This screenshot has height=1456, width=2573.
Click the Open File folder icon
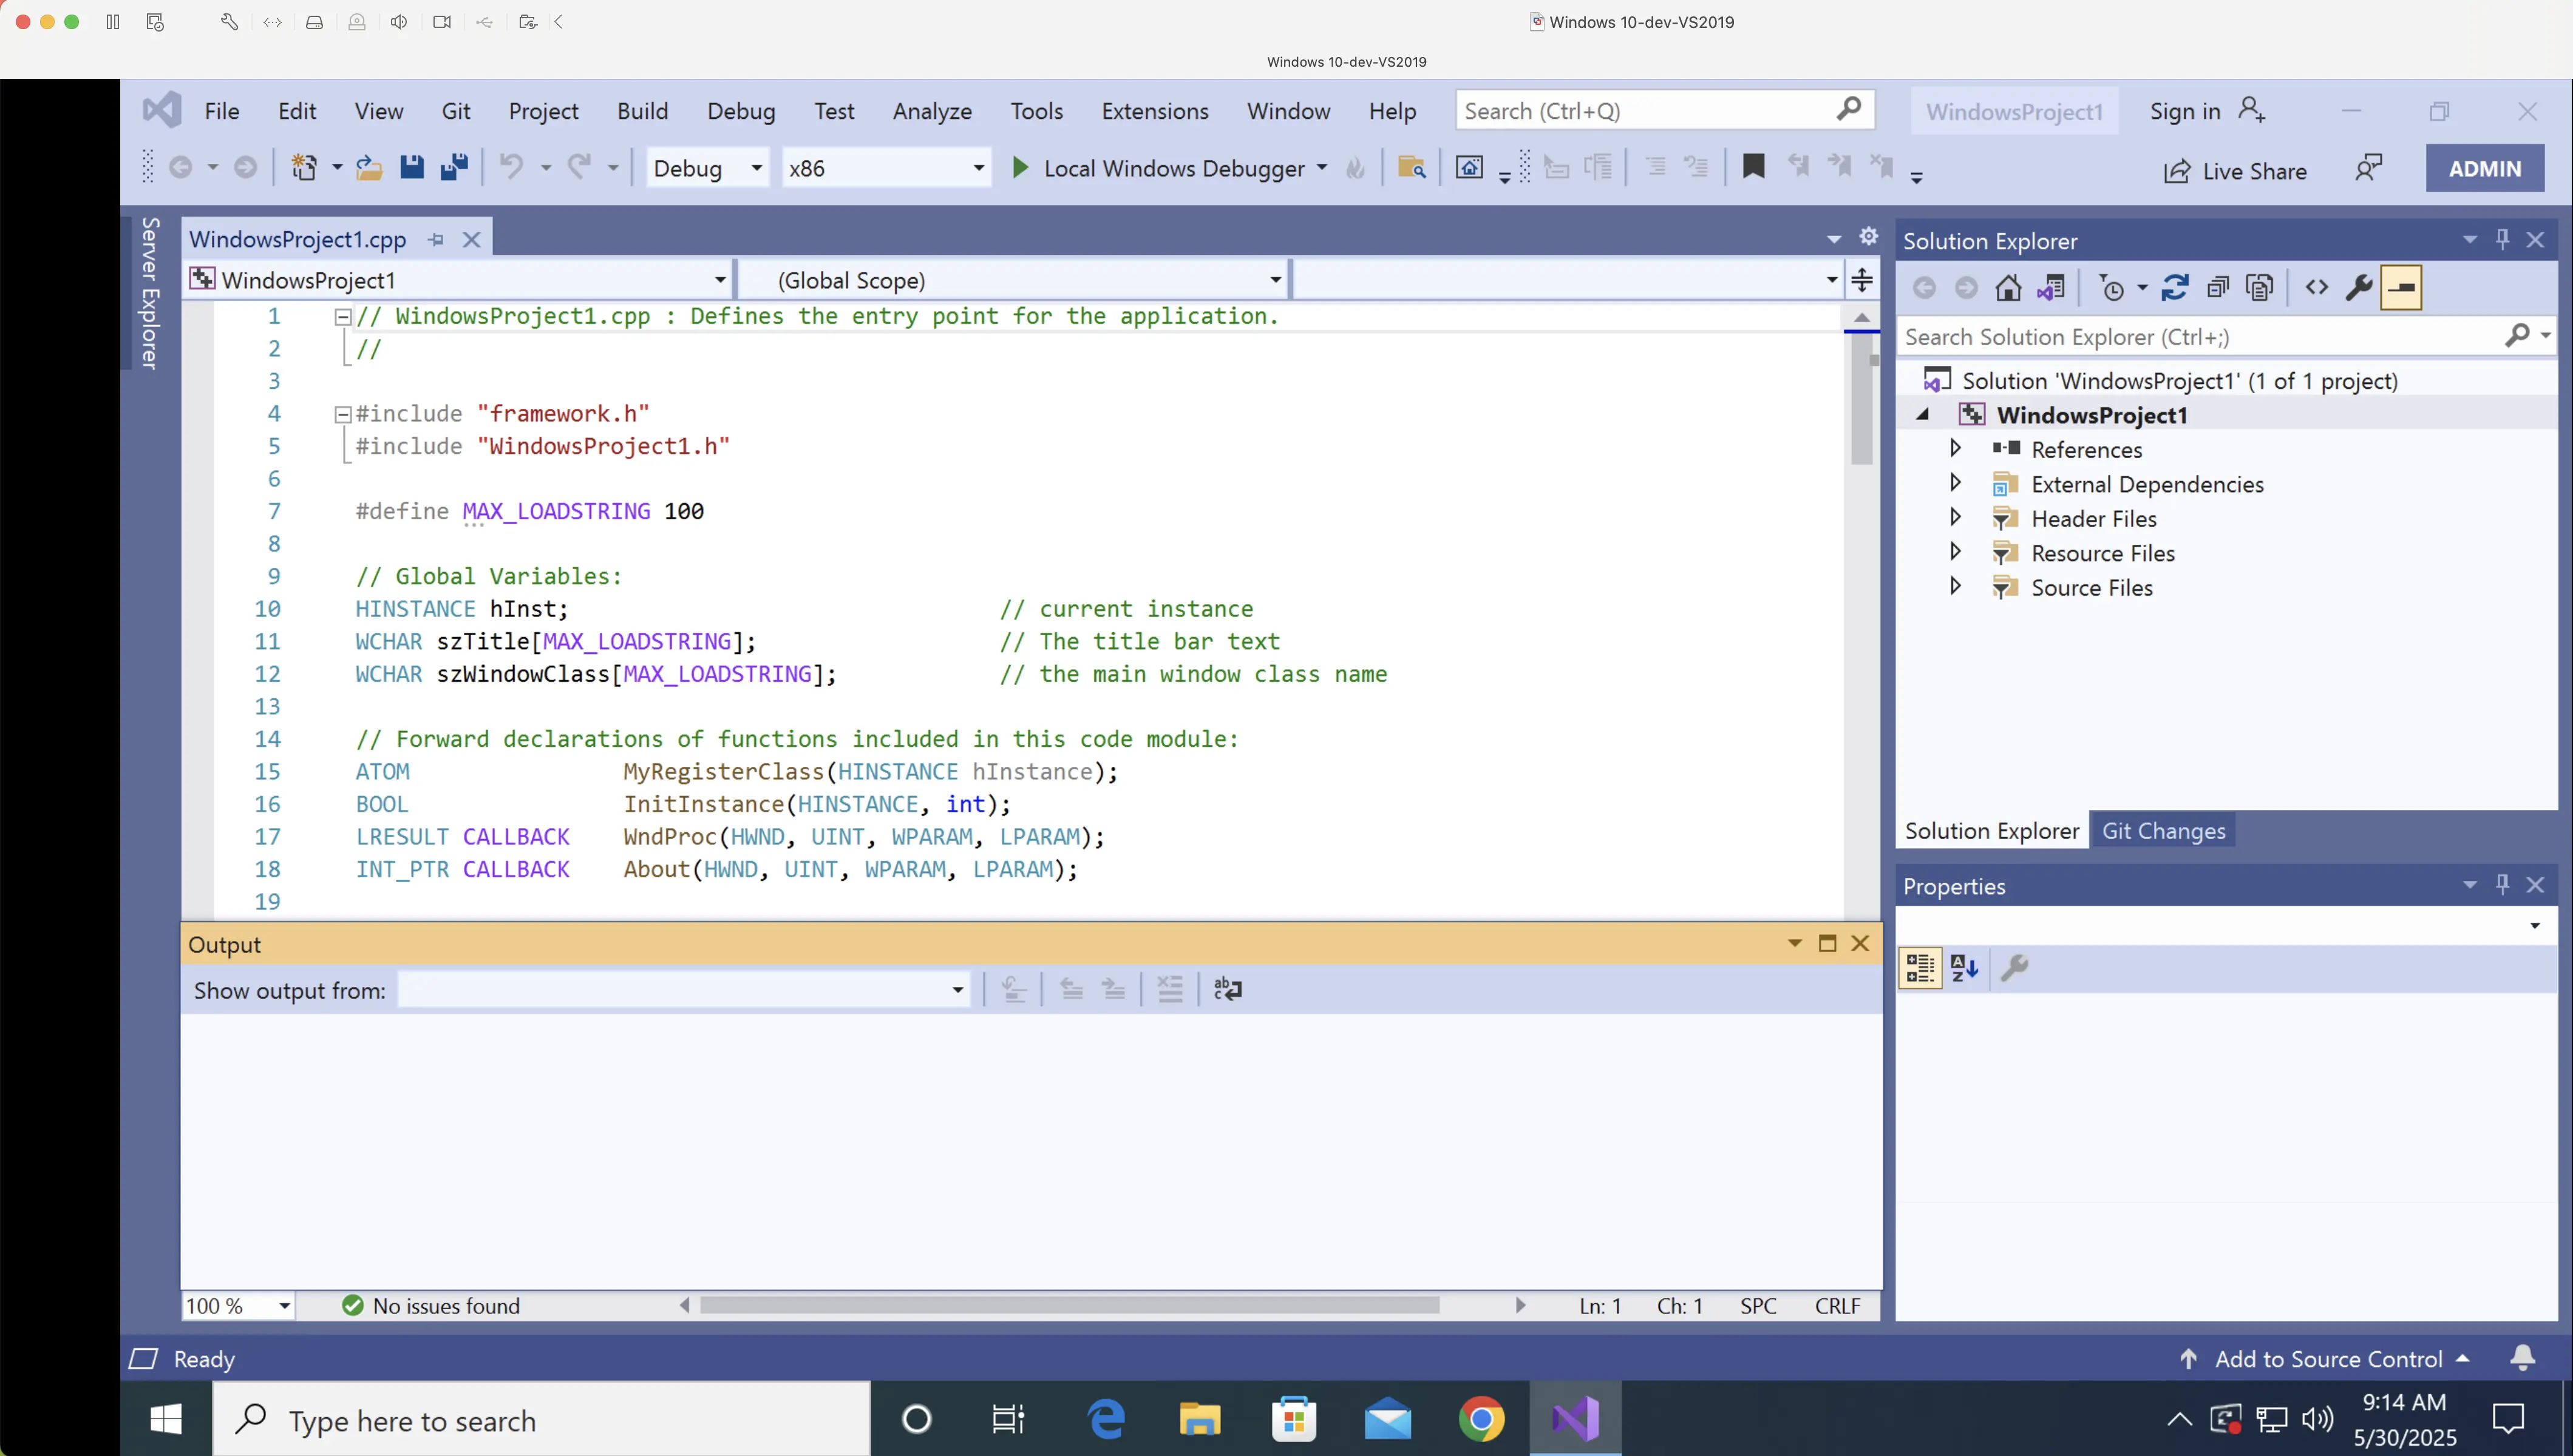pos(369,167)
